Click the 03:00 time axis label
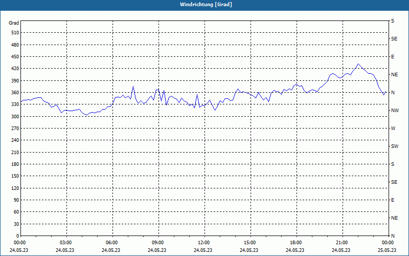 click(x=66, y=243)
